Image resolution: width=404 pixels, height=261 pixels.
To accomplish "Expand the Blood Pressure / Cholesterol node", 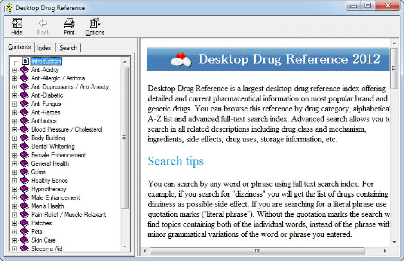I will (x=15, y=129).
